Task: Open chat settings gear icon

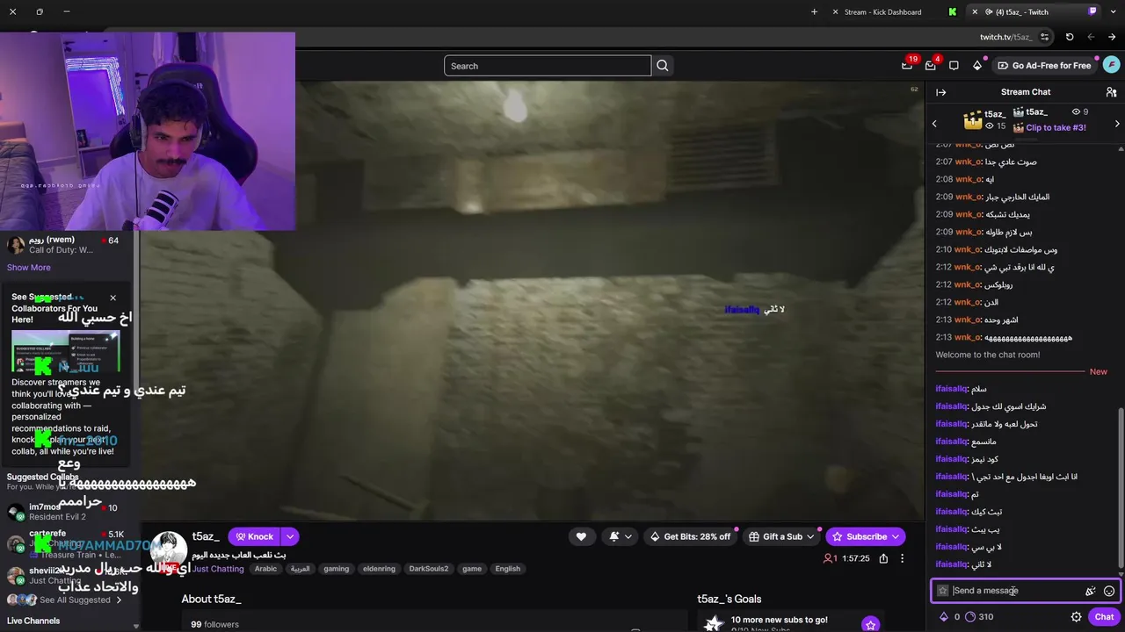Action: (x=1076, y=617)
